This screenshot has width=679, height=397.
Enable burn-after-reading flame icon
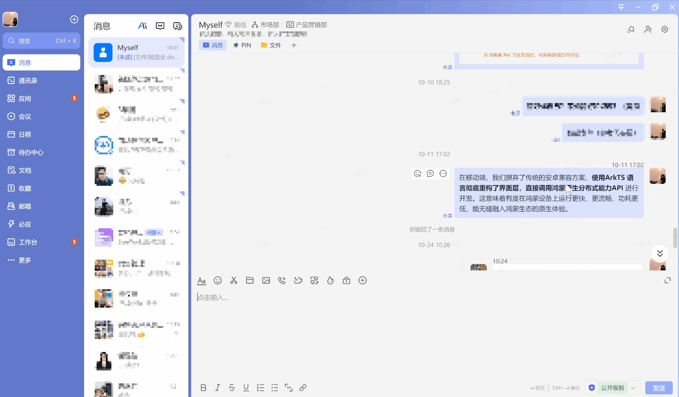(330, 281)
